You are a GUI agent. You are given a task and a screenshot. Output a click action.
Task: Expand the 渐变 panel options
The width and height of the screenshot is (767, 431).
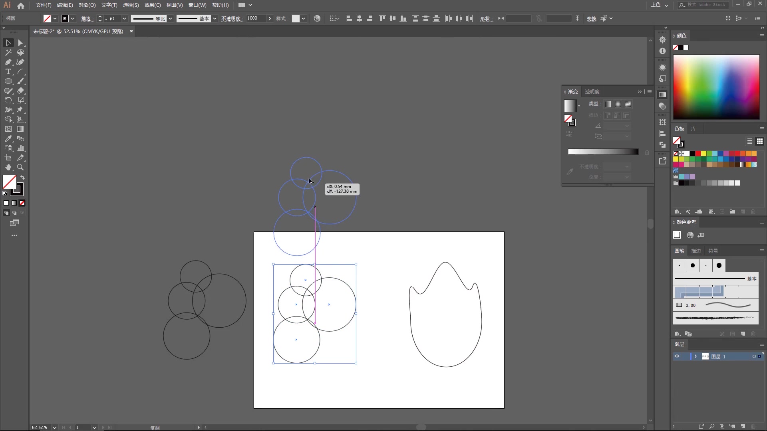650,91
